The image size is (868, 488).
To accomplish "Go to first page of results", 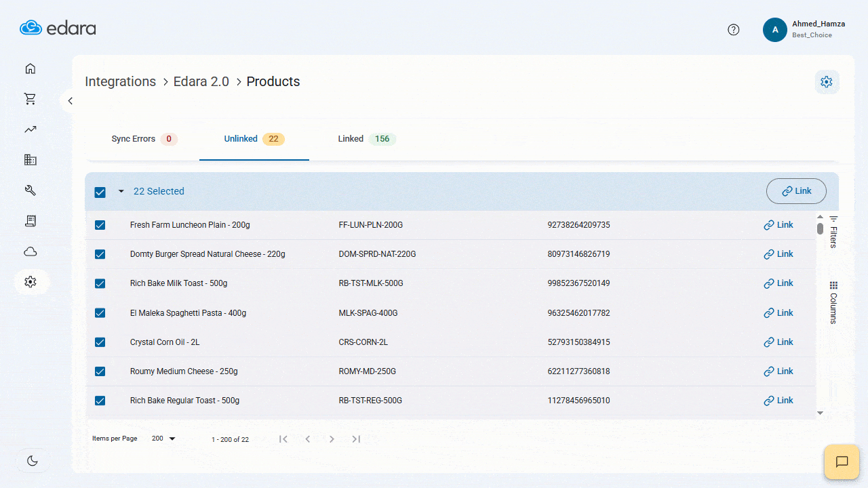I will point(283,439).
